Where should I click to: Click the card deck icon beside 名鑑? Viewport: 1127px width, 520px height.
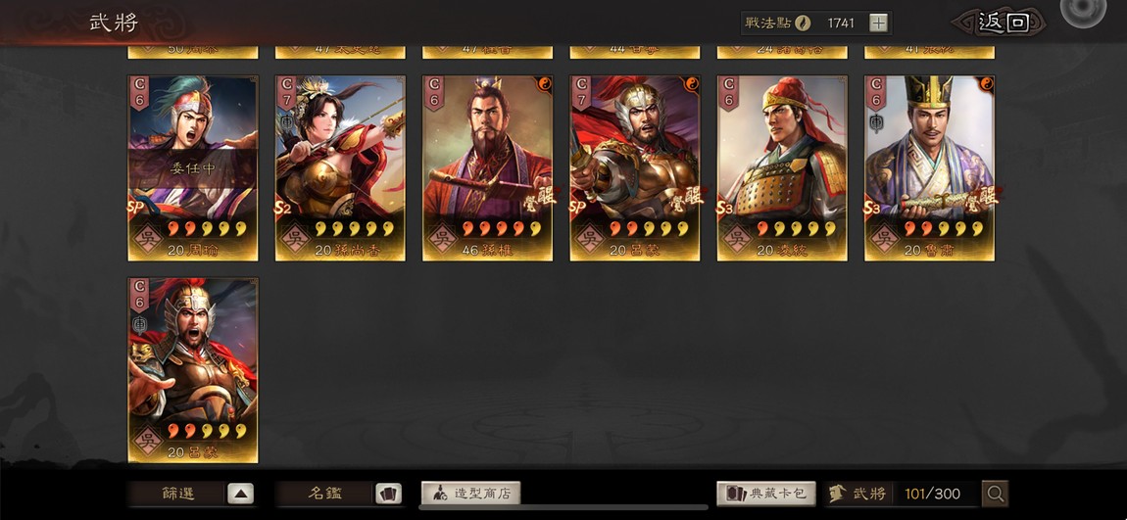[388, 494]
